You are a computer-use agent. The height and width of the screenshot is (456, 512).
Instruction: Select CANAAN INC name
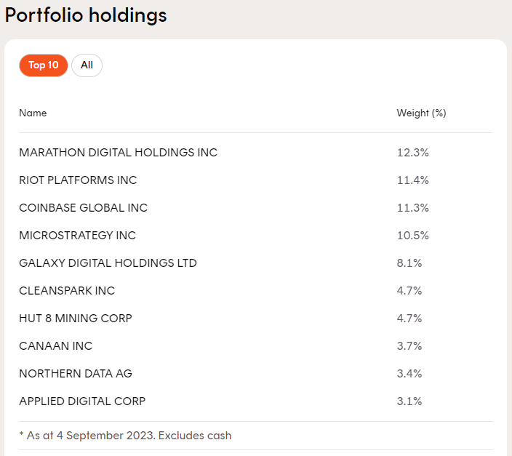click(56, 346)
